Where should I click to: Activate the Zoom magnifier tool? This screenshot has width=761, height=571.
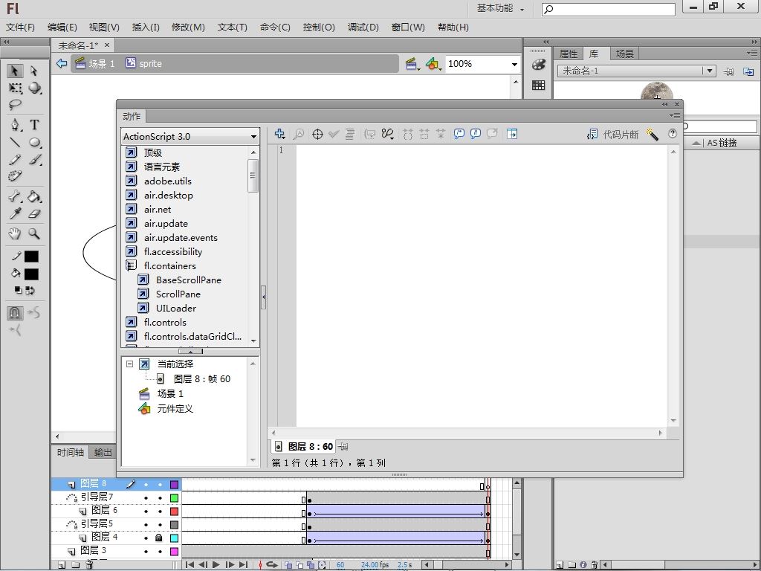point(34,233)
